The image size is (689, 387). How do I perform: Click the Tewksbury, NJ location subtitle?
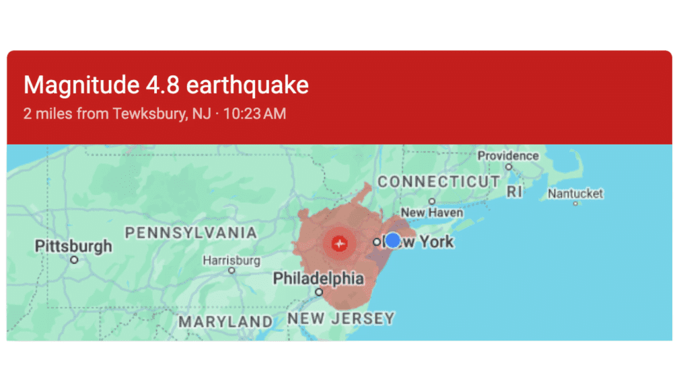[155, 114]
